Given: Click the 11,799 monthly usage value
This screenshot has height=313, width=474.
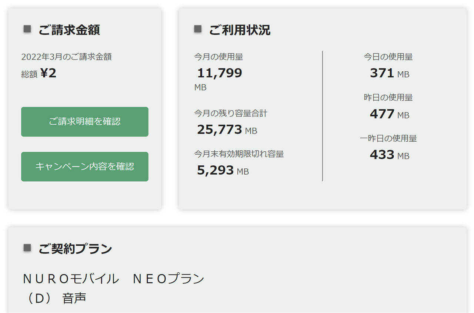Looking at the screenshot, I should [220, 73].
